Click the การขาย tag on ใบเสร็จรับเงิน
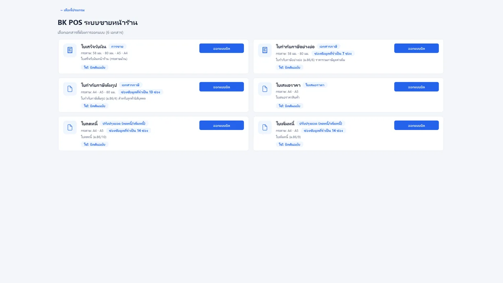503x283 pixels. (x=117, y=47)
